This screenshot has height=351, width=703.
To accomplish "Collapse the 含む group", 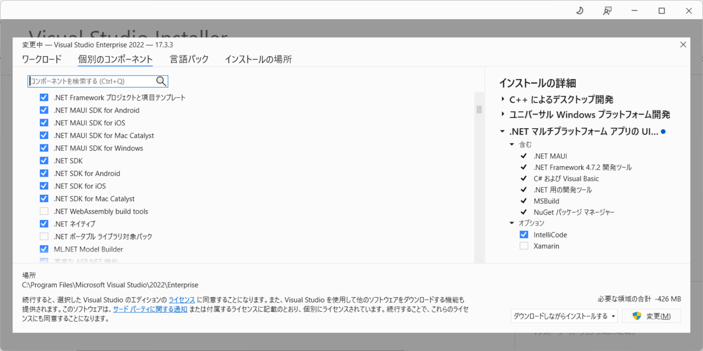I will click(512, 144).
